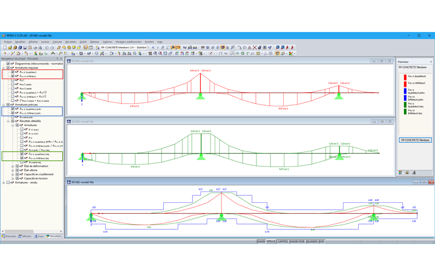Open the Calculer menu
This screenshot has width=435, height=276.
tap(57, 42)
